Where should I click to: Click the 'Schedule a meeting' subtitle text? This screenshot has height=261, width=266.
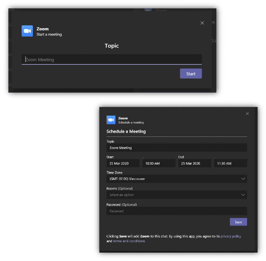pyautogui.click(x=131, y=122)
